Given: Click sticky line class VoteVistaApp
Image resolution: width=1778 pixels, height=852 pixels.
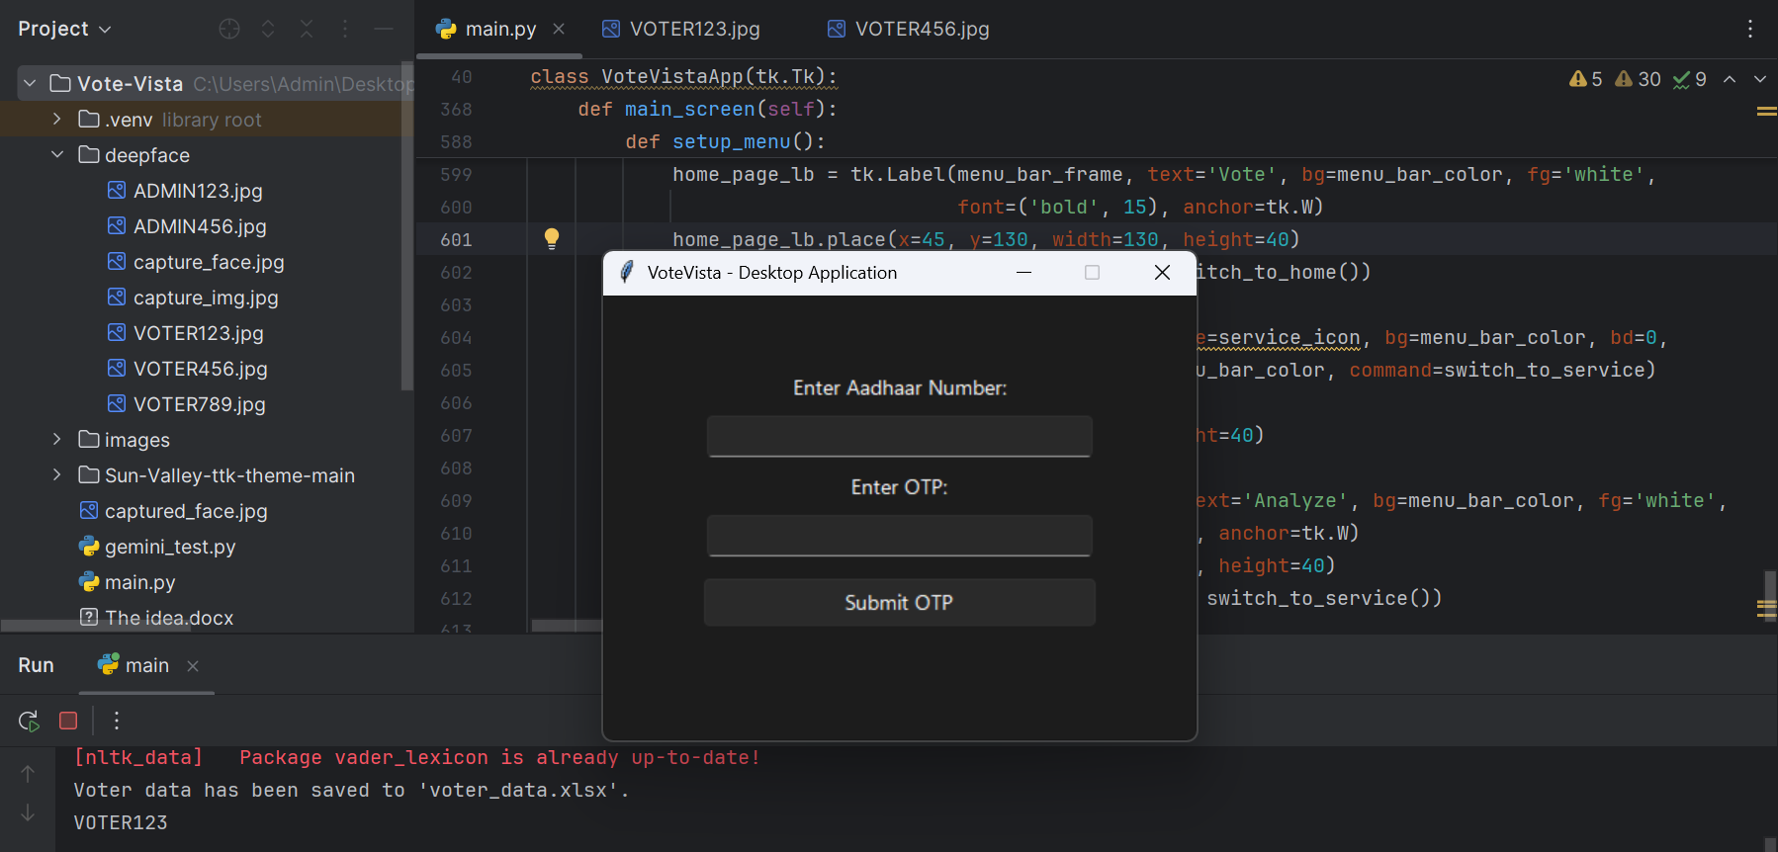Looking at the screenshot, I should [683, 76].
